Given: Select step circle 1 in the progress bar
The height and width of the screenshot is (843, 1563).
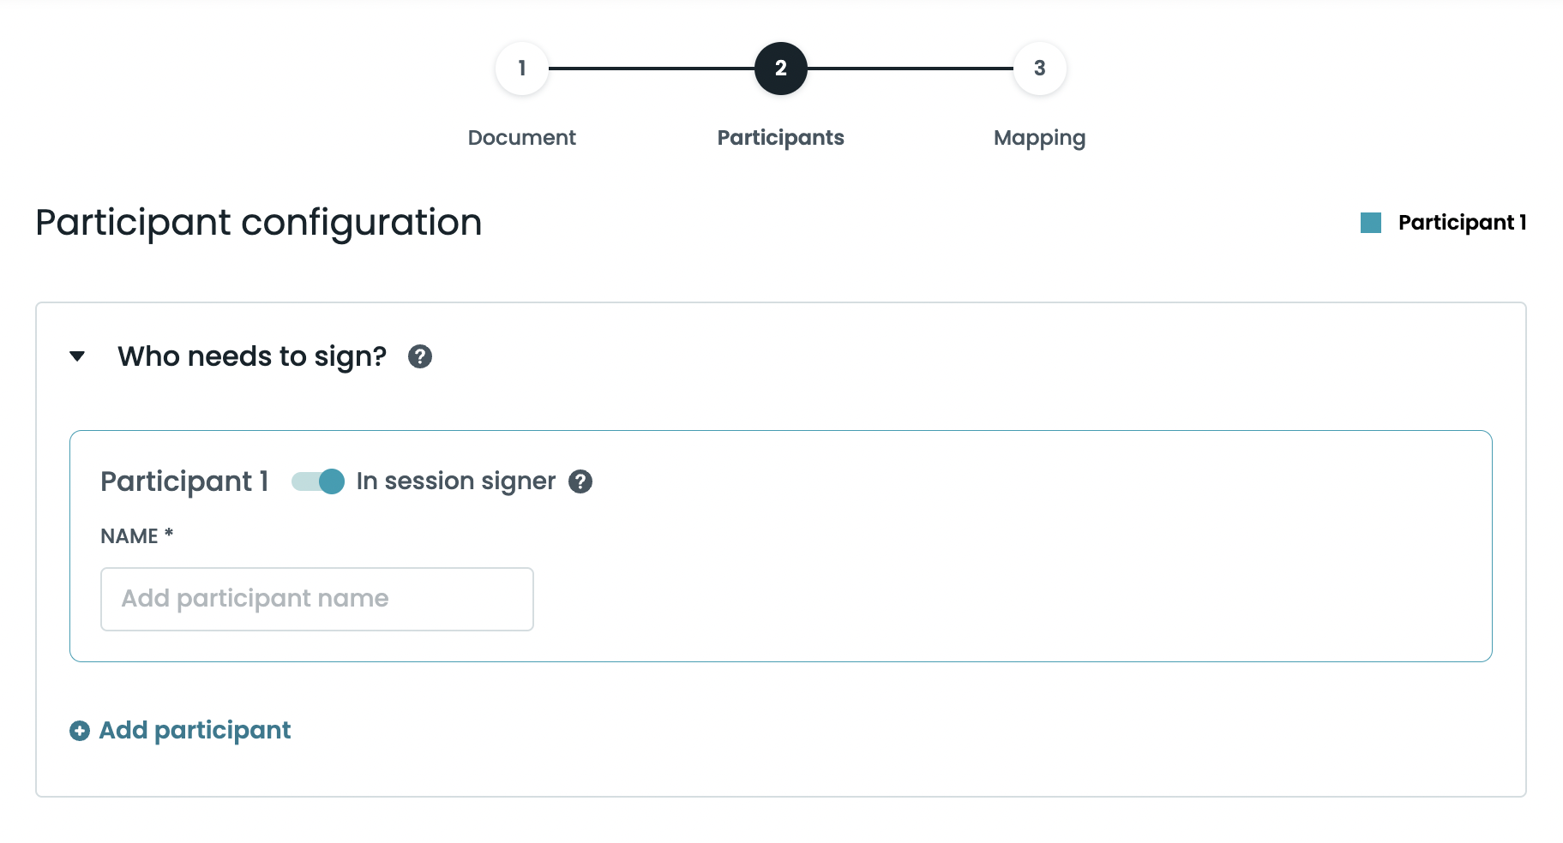Looking at the screenshot, I should coord(521,68).
